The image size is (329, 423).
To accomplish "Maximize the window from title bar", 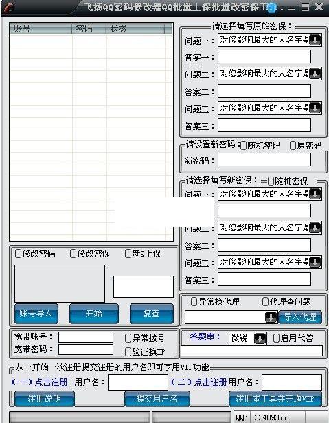I will click(x=305, y=8).
